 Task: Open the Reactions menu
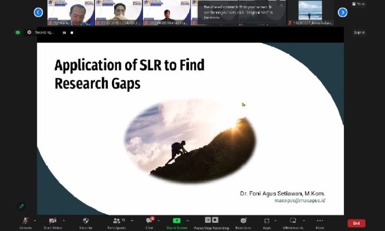pos(244,221)
